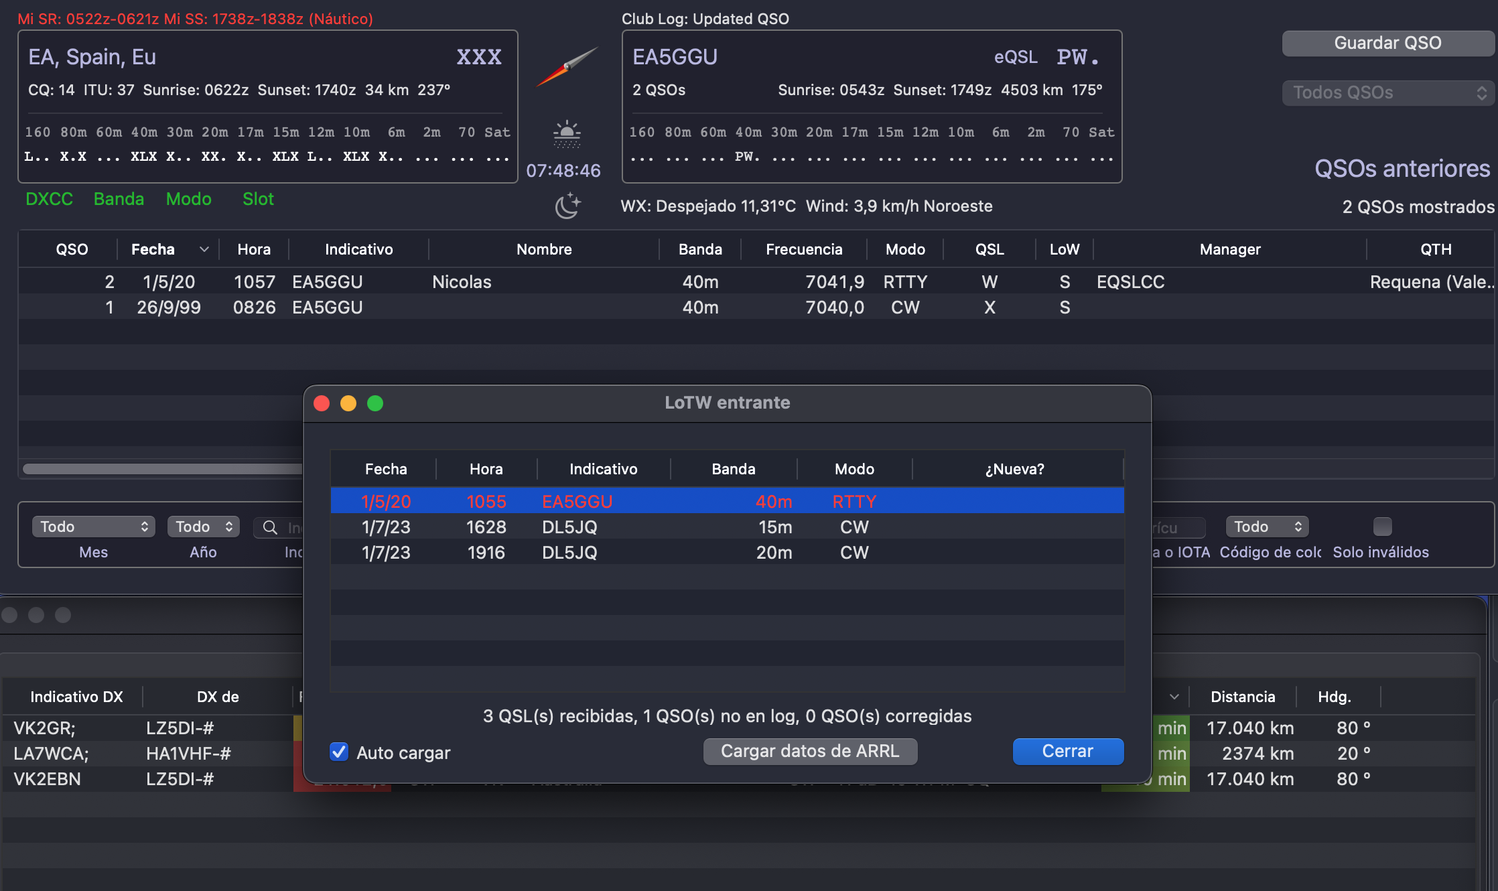This screenshot has width=1498, height=891.
Task: Click the compass heading needle icon
Action: click(x=567, y=66)
